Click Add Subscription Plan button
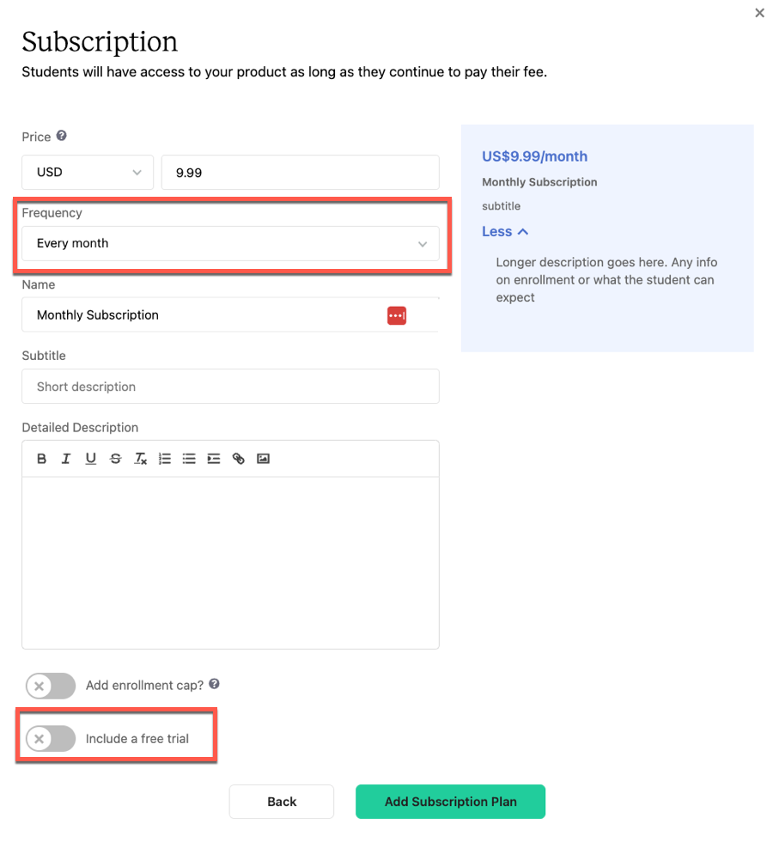Screen dimensions: 773x842 pyautogui.click(x=450, y=802)
